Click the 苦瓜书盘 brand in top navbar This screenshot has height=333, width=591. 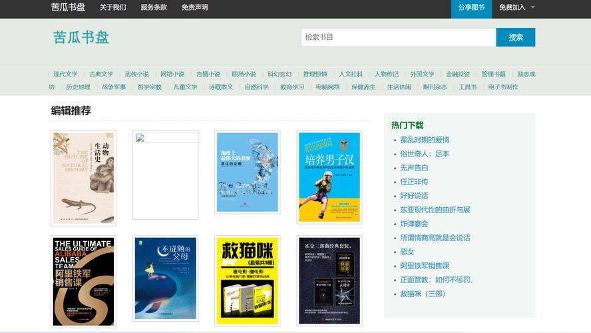click(x=68, y=7)
